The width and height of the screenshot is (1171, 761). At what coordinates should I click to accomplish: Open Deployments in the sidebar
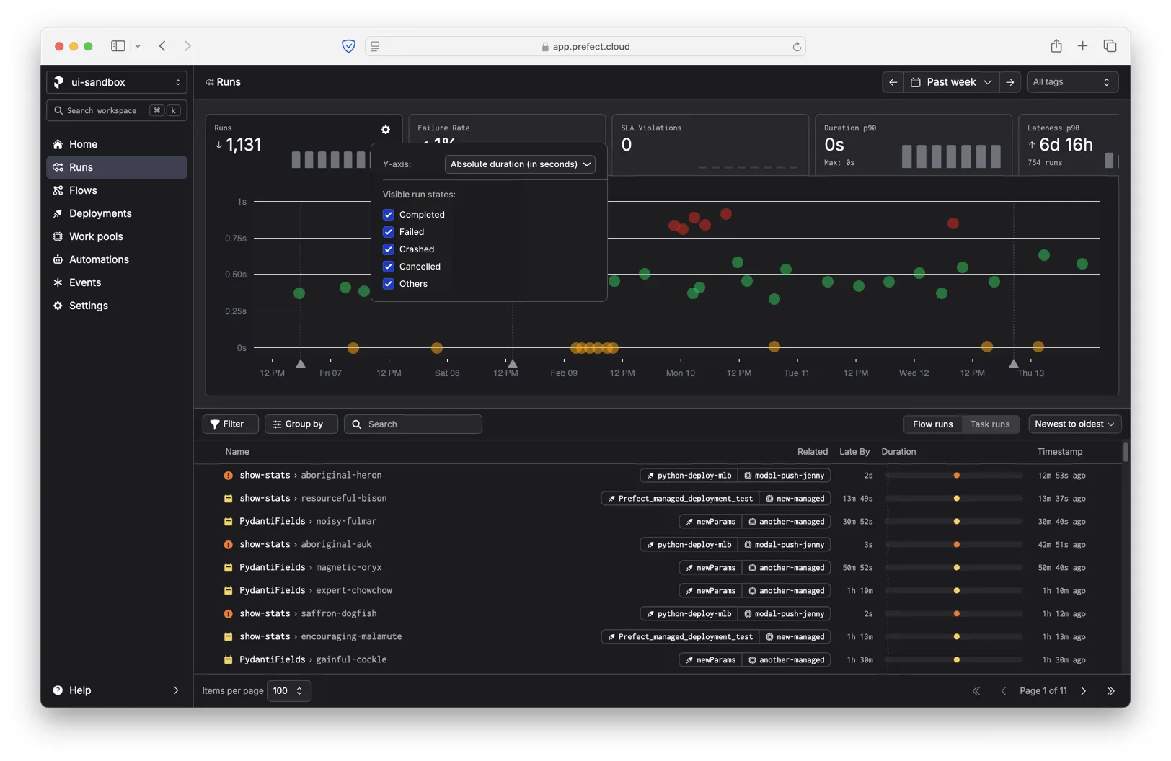coord(100,213)
